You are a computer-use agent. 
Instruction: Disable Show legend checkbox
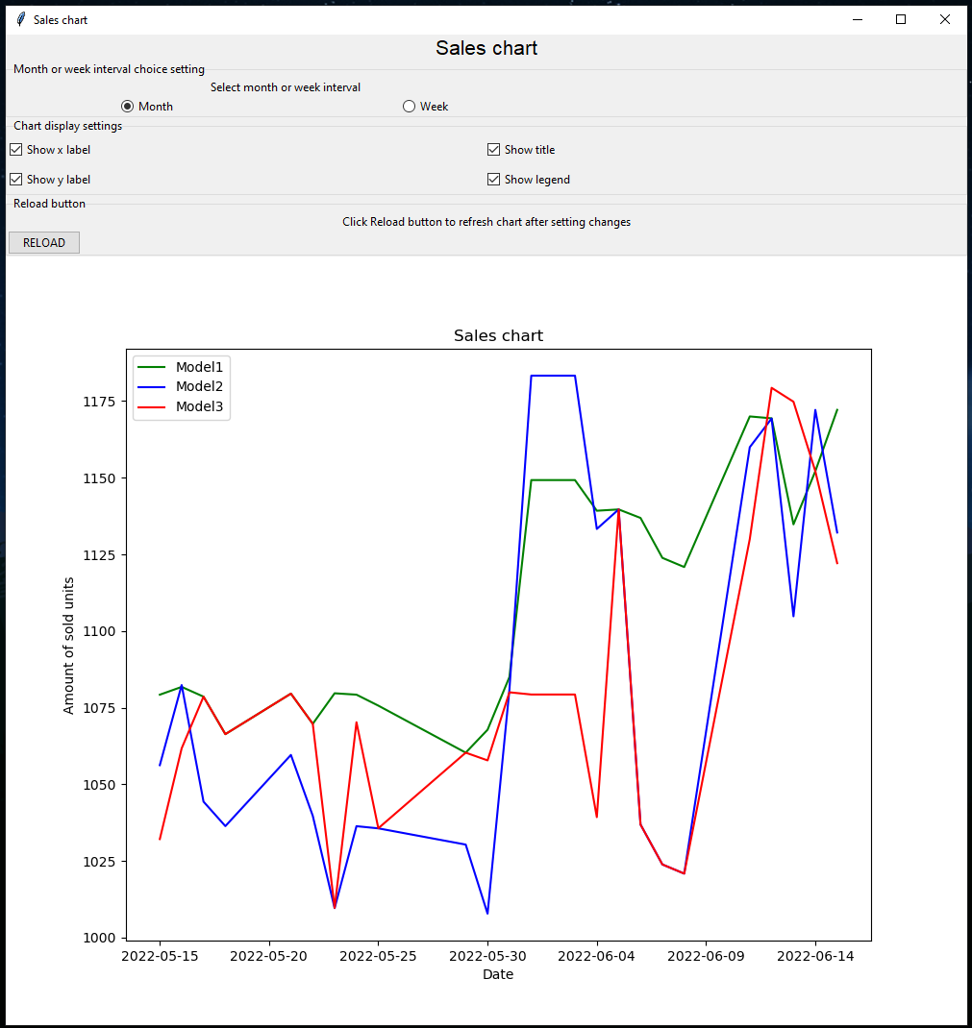click(x=493, y=179)
